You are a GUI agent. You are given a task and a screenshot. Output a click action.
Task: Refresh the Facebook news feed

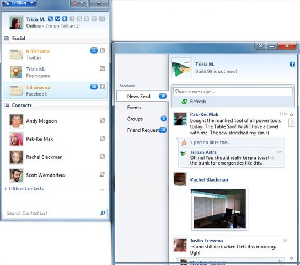(194, 102)
